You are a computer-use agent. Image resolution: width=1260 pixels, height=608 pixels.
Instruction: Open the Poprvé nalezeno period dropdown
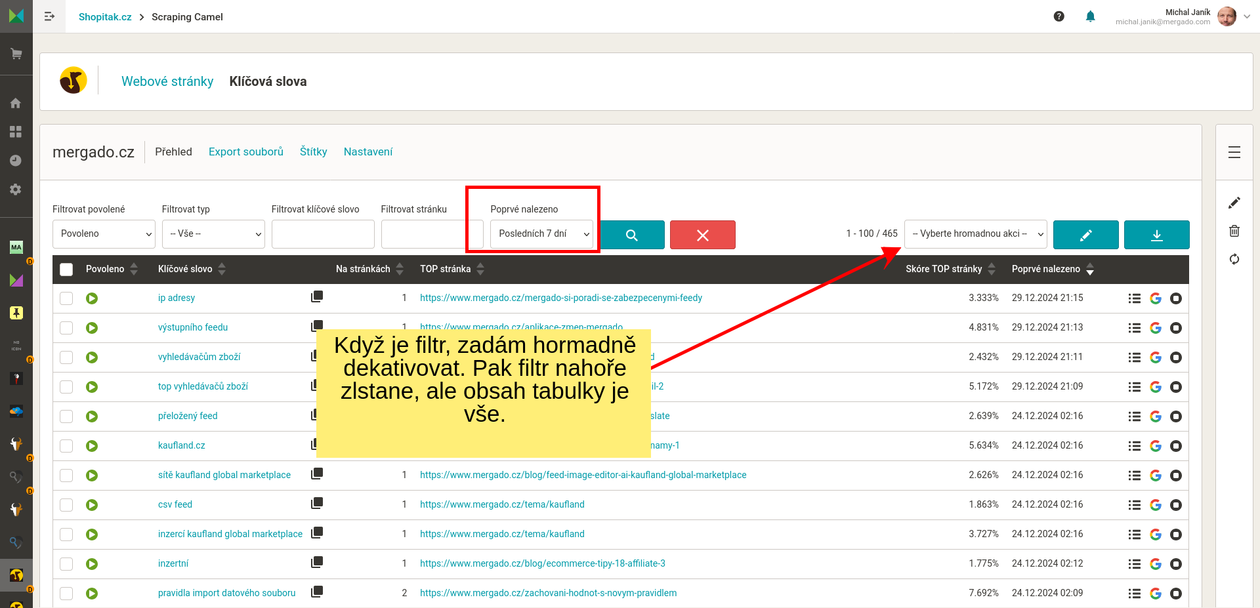tap(541, 234)
